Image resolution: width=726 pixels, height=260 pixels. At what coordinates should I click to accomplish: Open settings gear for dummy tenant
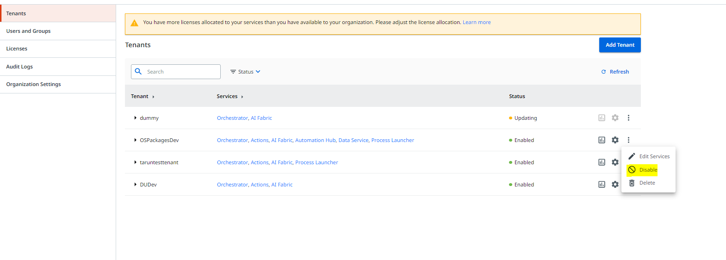coord(615,118)
